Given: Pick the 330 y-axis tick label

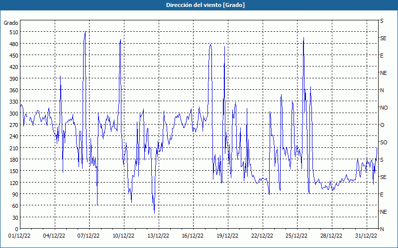Looking at the screenshot, I should [x=13, y=102].
